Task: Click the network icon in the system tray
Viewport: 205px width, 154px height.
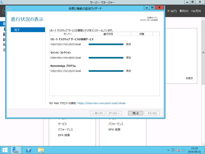Action: (x=173, y=150)
